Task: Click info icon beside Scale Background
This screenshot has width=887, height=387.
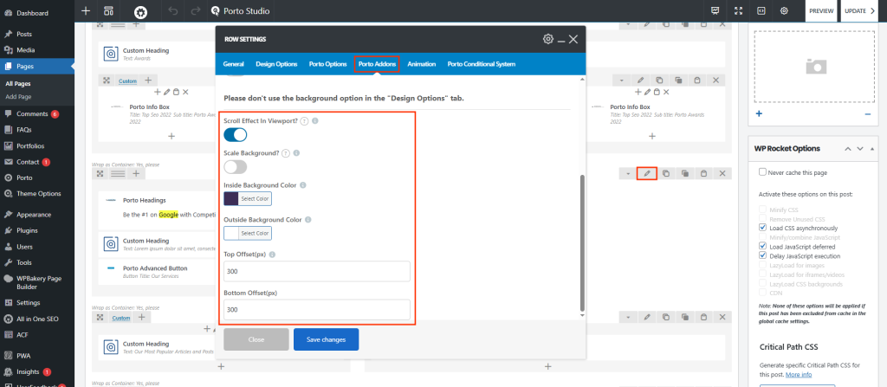Action: 296,152
